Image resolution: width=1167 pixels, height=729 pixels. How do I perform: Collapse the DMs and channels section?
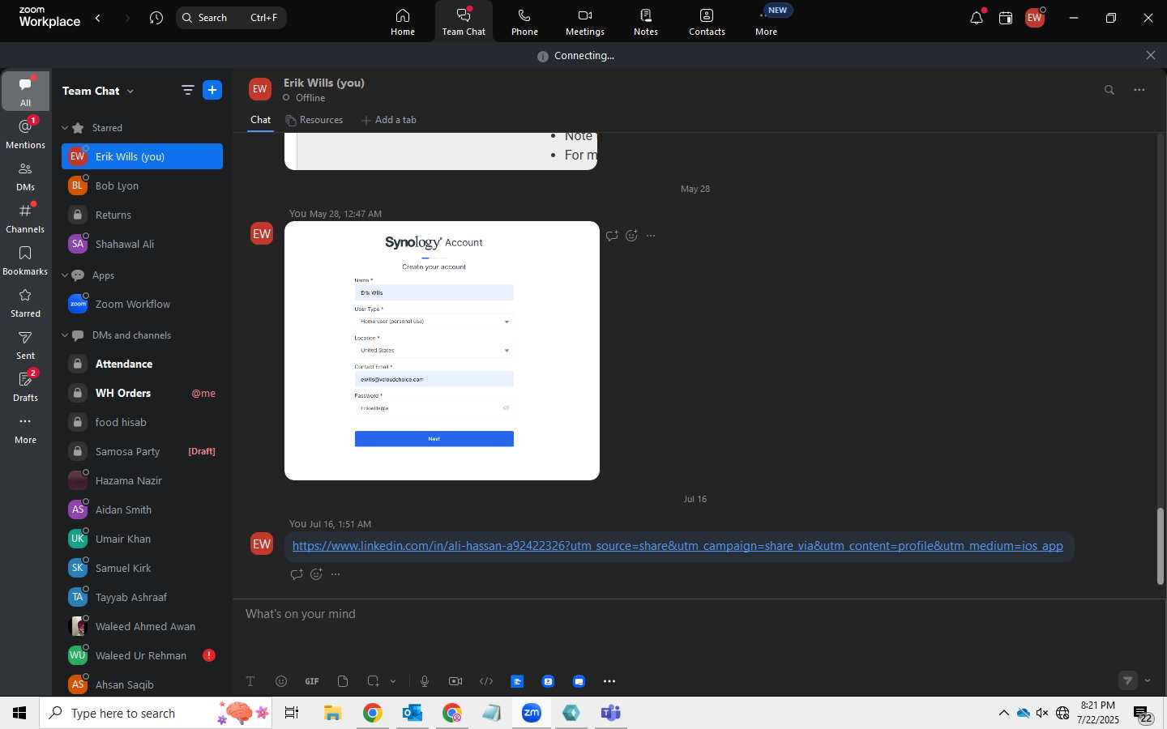[x=65, y=335]
